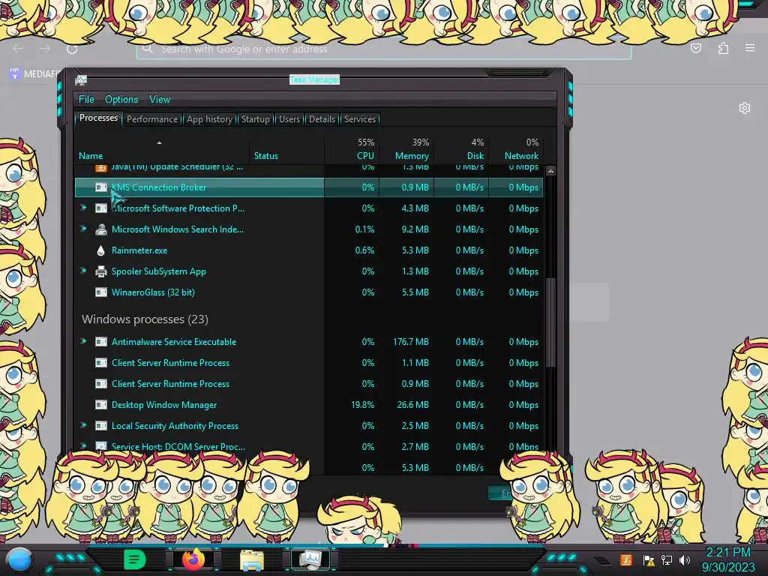Image resolution: width=768 pixels, height=576 pixels.
Task: Click the Task Manager scroll up arrow
Action: tap(550, 172)
